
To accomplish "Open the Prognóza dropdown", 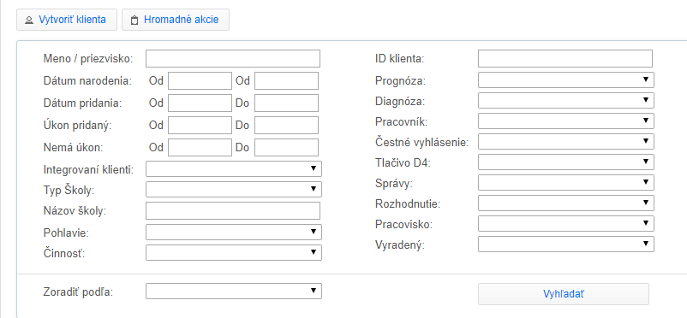I will (x=565, y=80).
